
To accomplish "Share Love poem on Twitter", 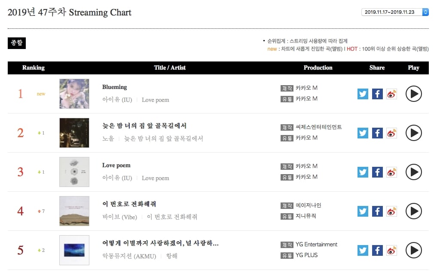I will click(363, 172).
